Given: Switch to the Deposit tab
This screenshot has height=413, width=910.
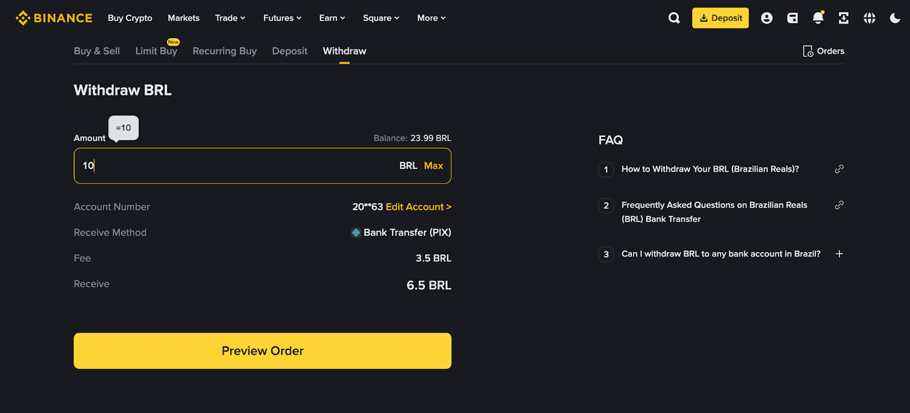Looking at the screenshot, I should click(289, 51).
